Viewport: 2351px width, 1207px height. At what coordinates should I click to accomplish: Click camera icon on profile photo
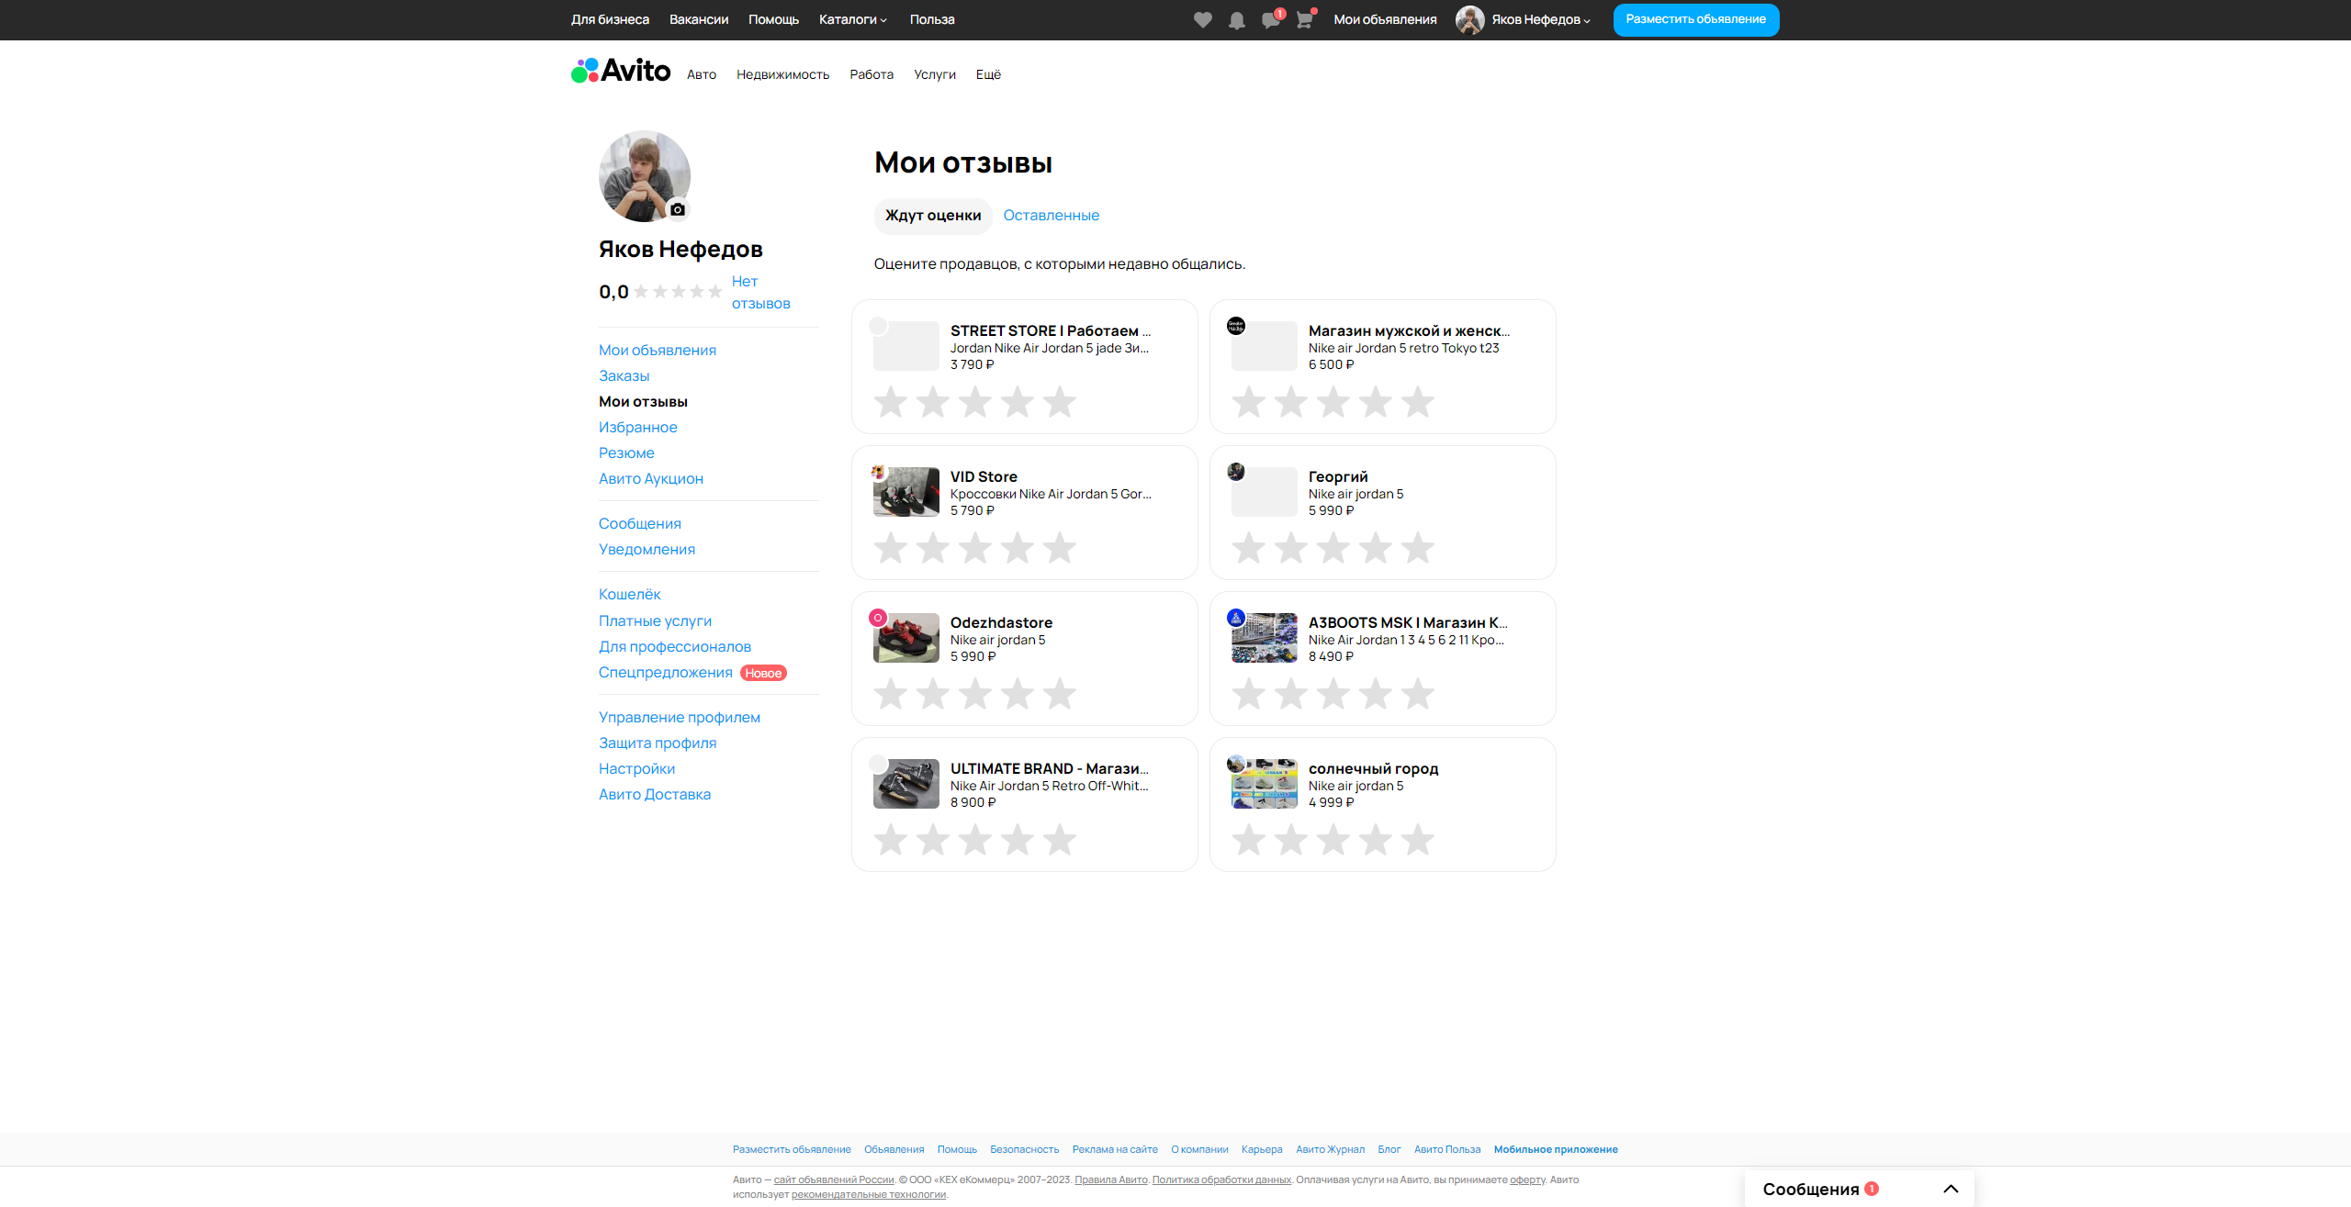[x=678, y=209]
